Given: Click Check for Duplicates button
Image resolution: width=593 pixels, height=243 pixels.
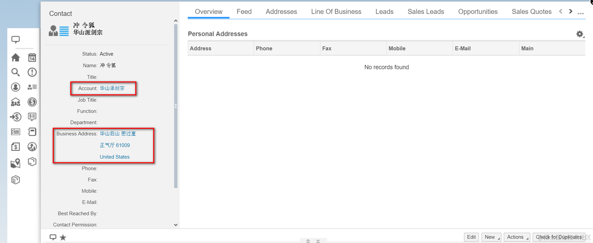Looking at the screenshot, I should [559, 237].
